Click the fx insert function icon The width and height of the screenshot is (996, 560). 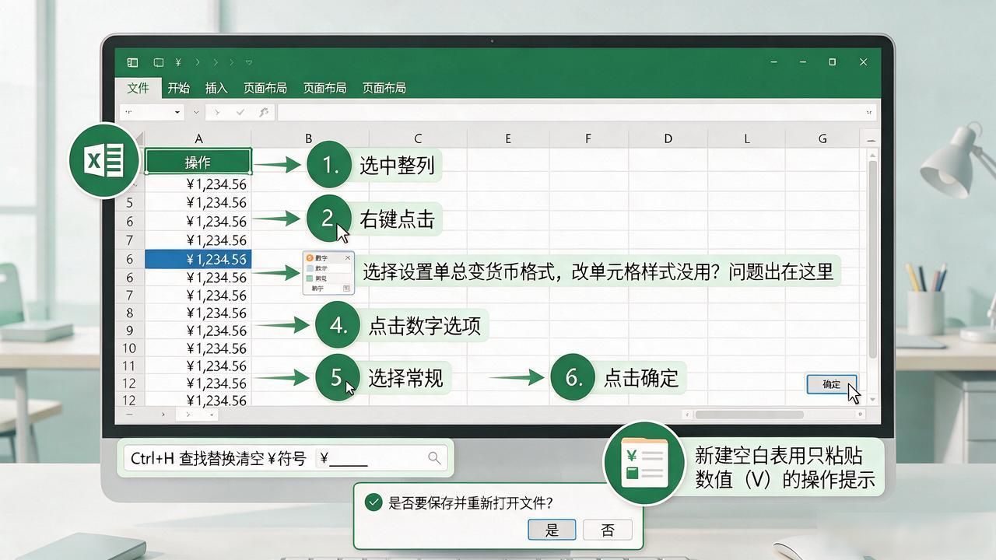(x=263, y=113)
